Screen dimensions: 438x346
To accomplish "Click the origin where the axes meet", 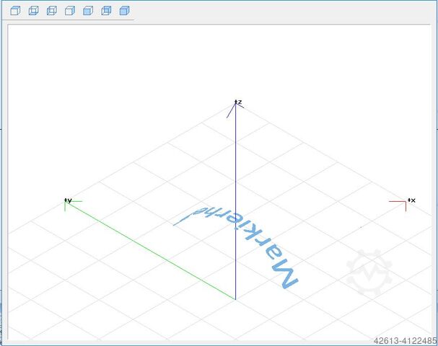I will (236, 298).
